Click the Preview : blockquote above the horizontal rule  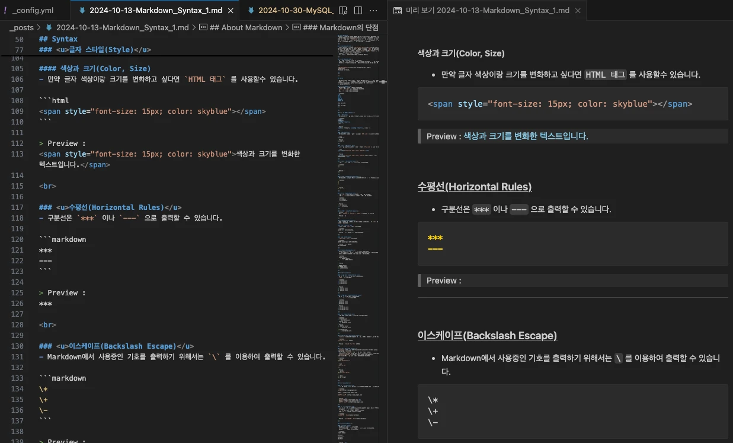pos(572,281)
